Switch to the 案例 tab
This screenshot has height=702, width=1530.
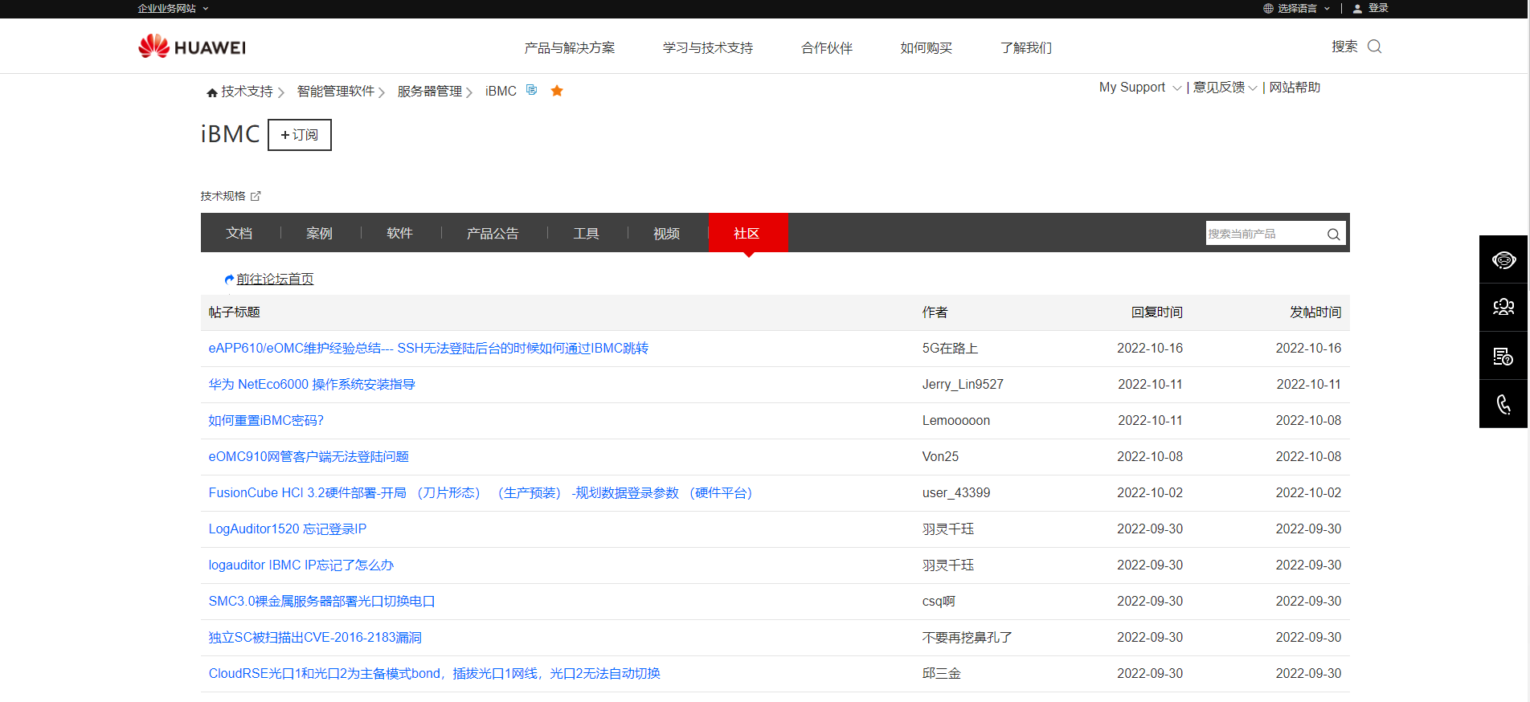point(320,233)
